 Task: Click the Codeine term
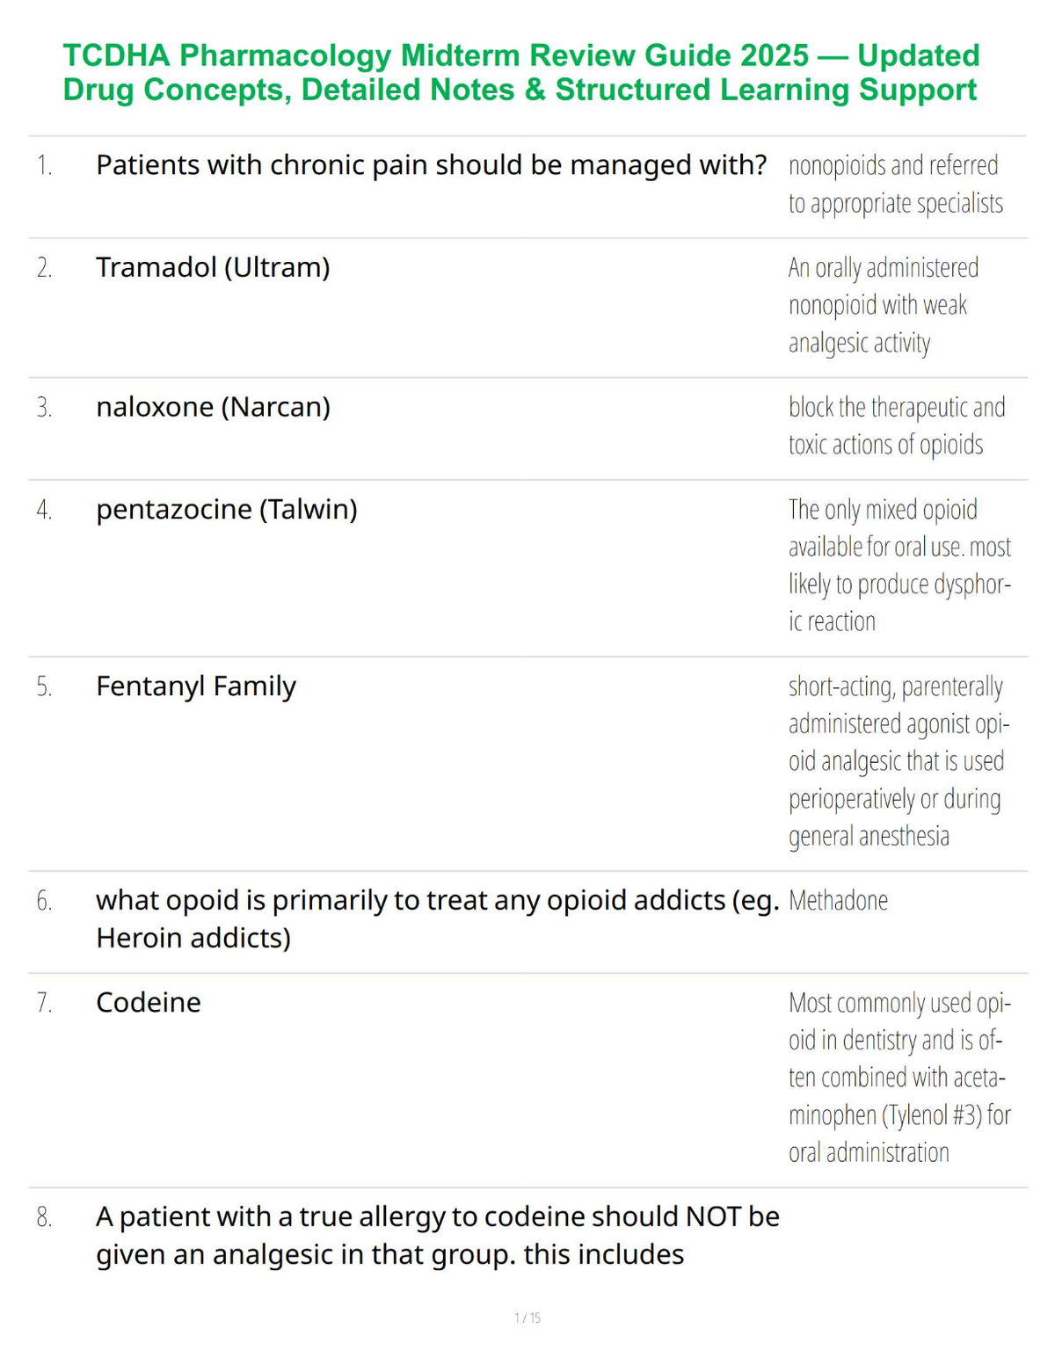pyautogui.click(x=149, y=1003)
